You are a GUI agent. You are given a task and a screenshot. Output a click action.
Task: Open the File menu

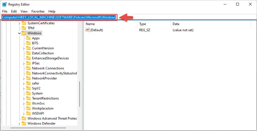pos(5,11)
